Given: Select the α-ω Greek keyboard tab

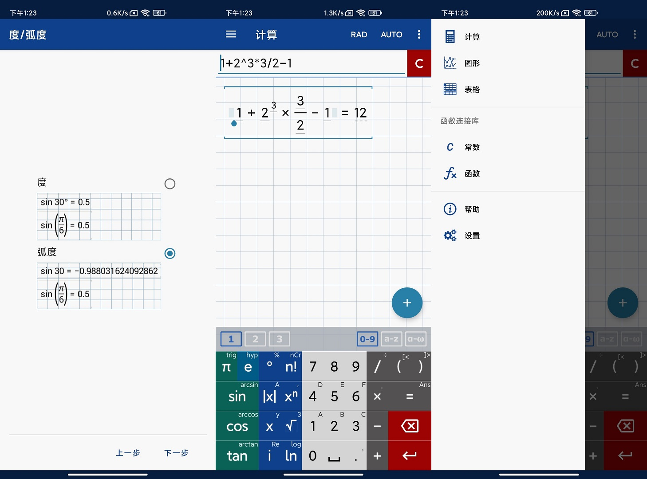Looking at the screenshot, I should click(416, 339).
